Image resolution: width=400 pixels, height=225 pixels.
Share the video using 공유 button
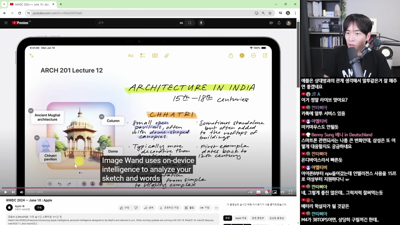pyautogui.click(x=149, y=208)
